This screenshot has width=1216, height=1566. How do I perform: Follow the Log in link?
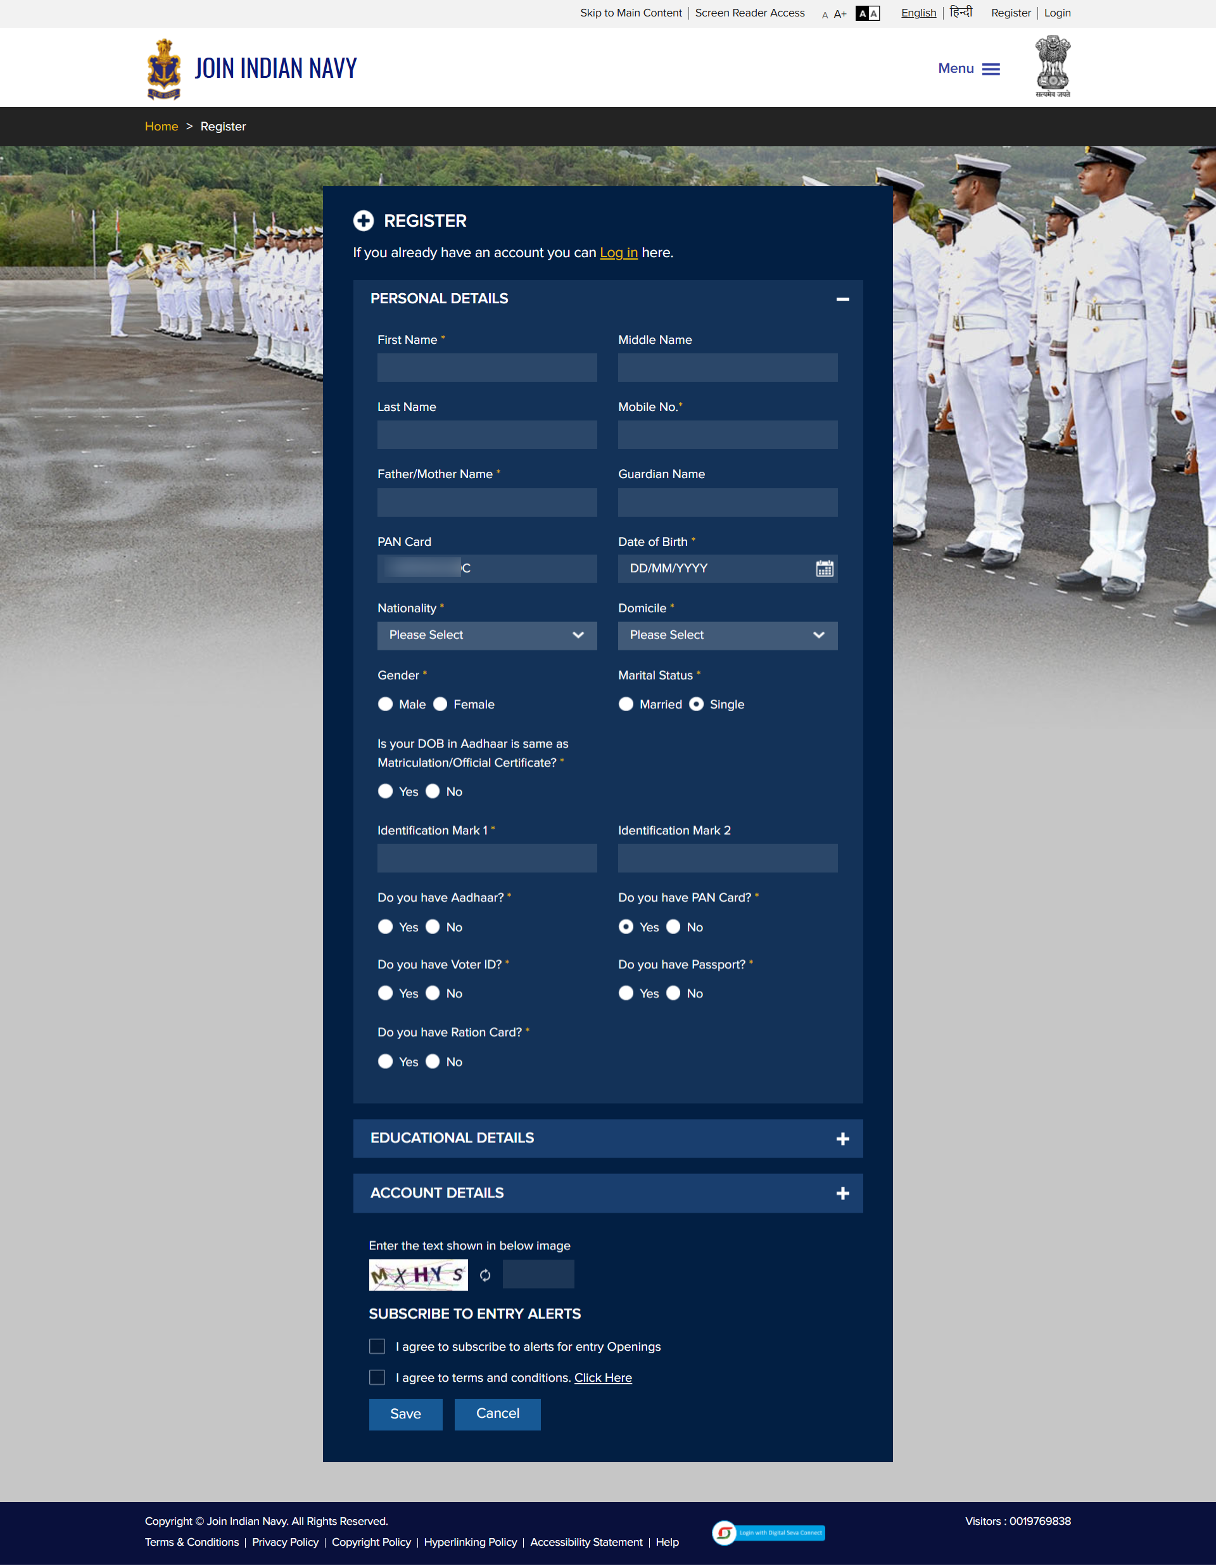click(618, 253)
